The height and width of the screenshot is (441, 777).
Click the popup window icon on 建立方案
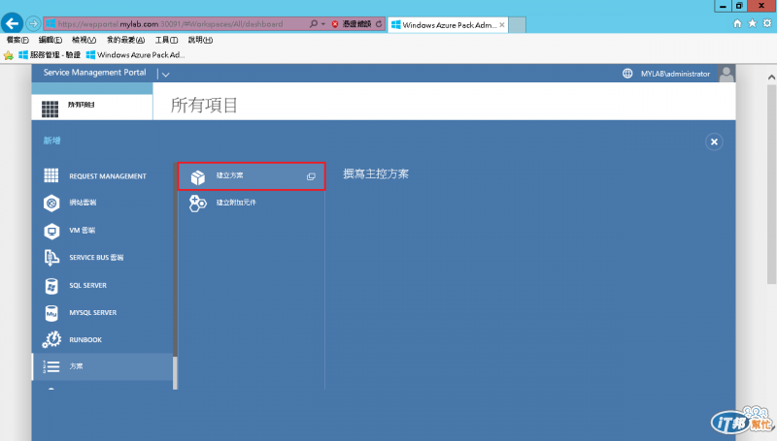tap(311, 176)
